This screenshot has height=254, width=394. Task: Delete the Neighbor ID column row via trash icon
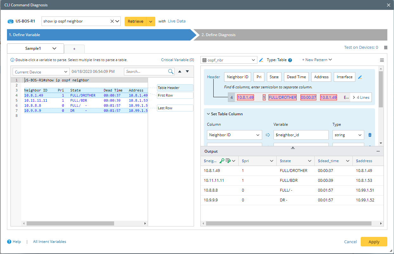pos(370,135)
